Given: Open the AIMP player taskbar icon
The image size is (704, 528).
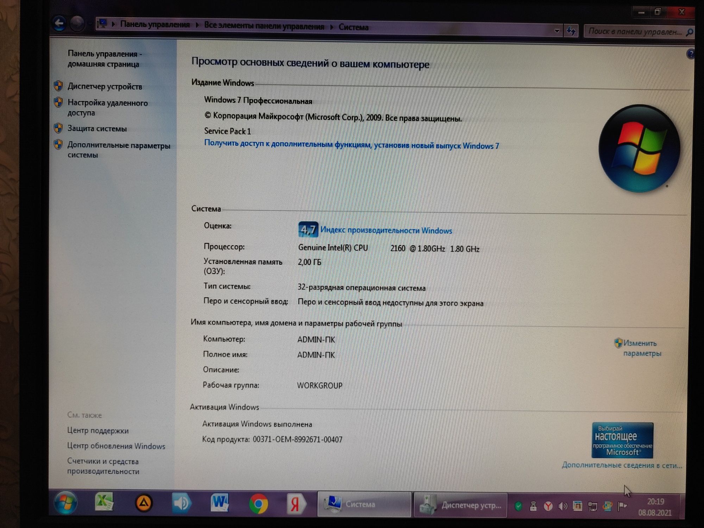Looking at the screenshot, I should [143, 503].
